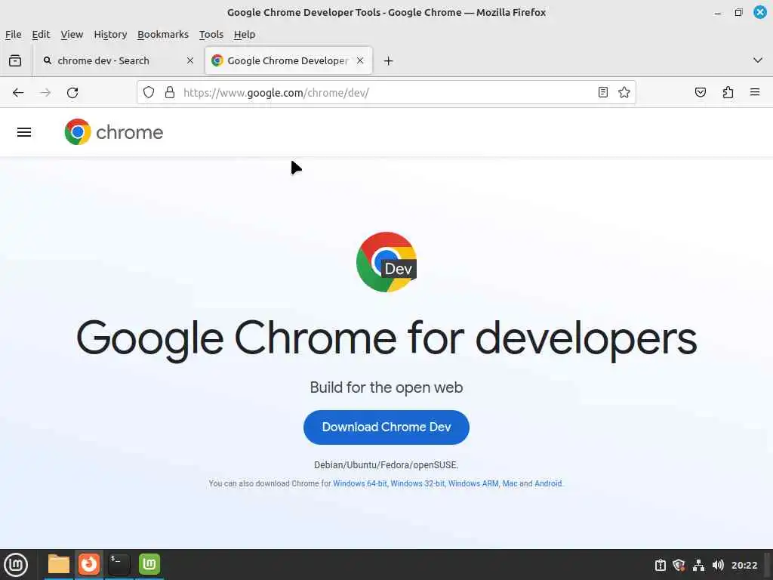Open the Extensions puzzle icon
This screenshot has height=580, width=773.
click(x=728, y=92)
